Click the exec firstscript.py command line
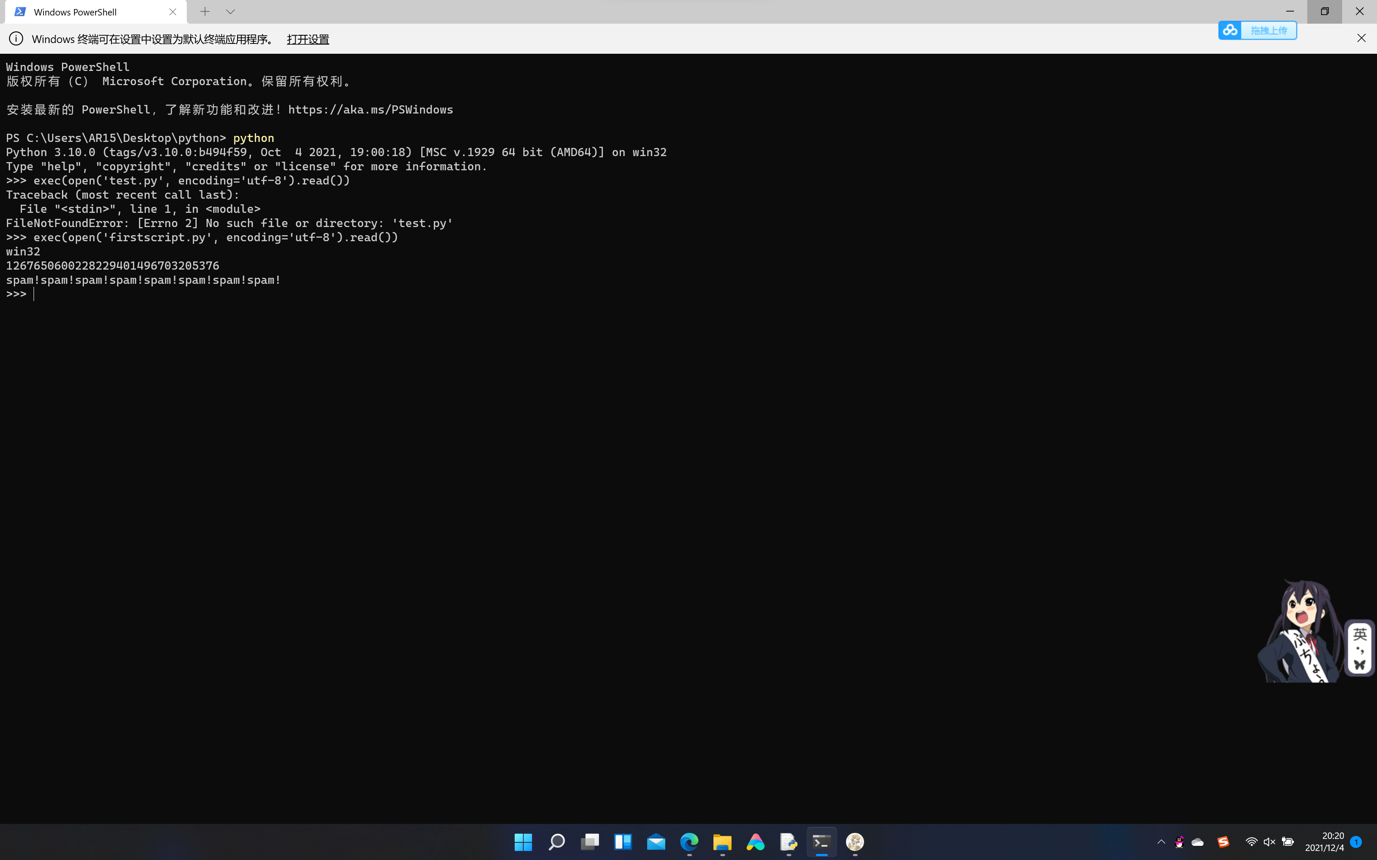Viewport: 1377px width, 860px height. 202,238
